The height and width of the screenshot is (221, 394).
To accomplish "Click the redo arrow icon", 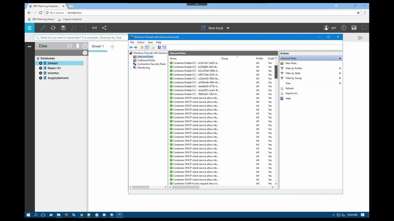I will click(x=84, y=28).
